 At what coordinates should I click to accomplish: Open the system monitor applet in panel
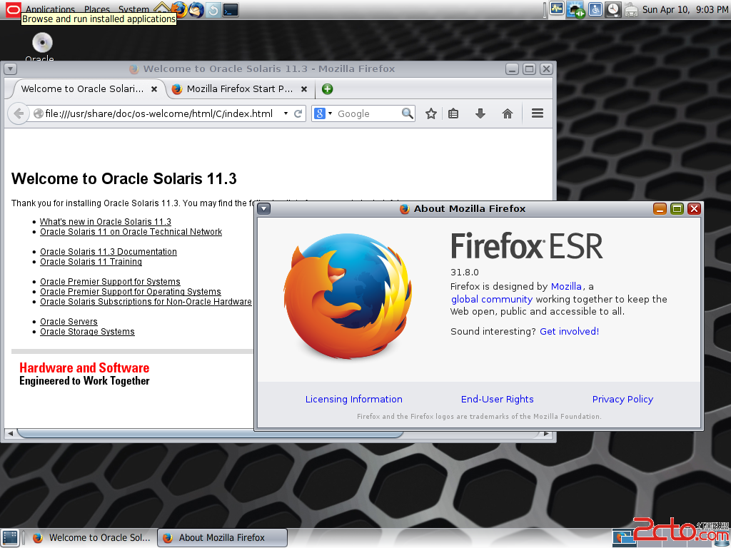557,9
